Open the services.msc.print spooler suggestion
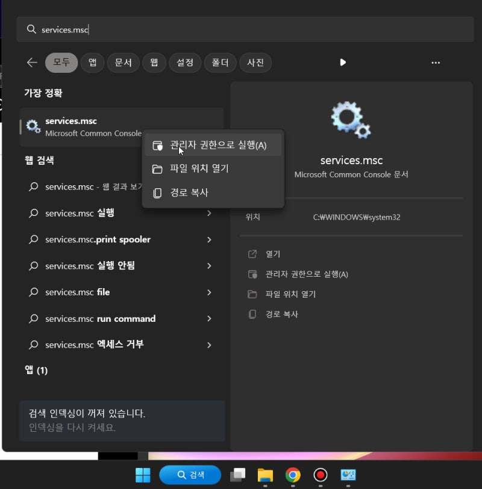The image size is (482, 489). point(98,239)
